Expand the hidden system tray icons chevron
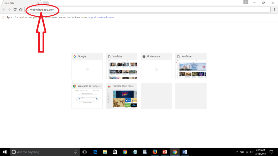The height and width of the screenshot is (156, 278). 237,152
